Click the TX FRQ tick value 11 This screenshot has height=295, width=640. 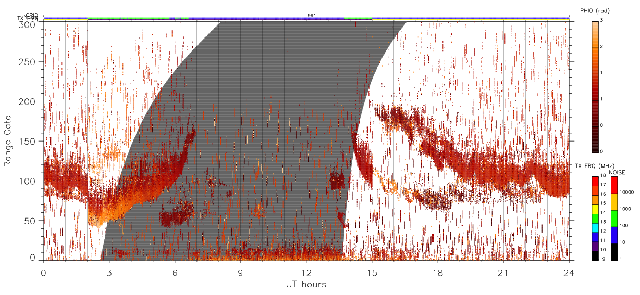603,240
